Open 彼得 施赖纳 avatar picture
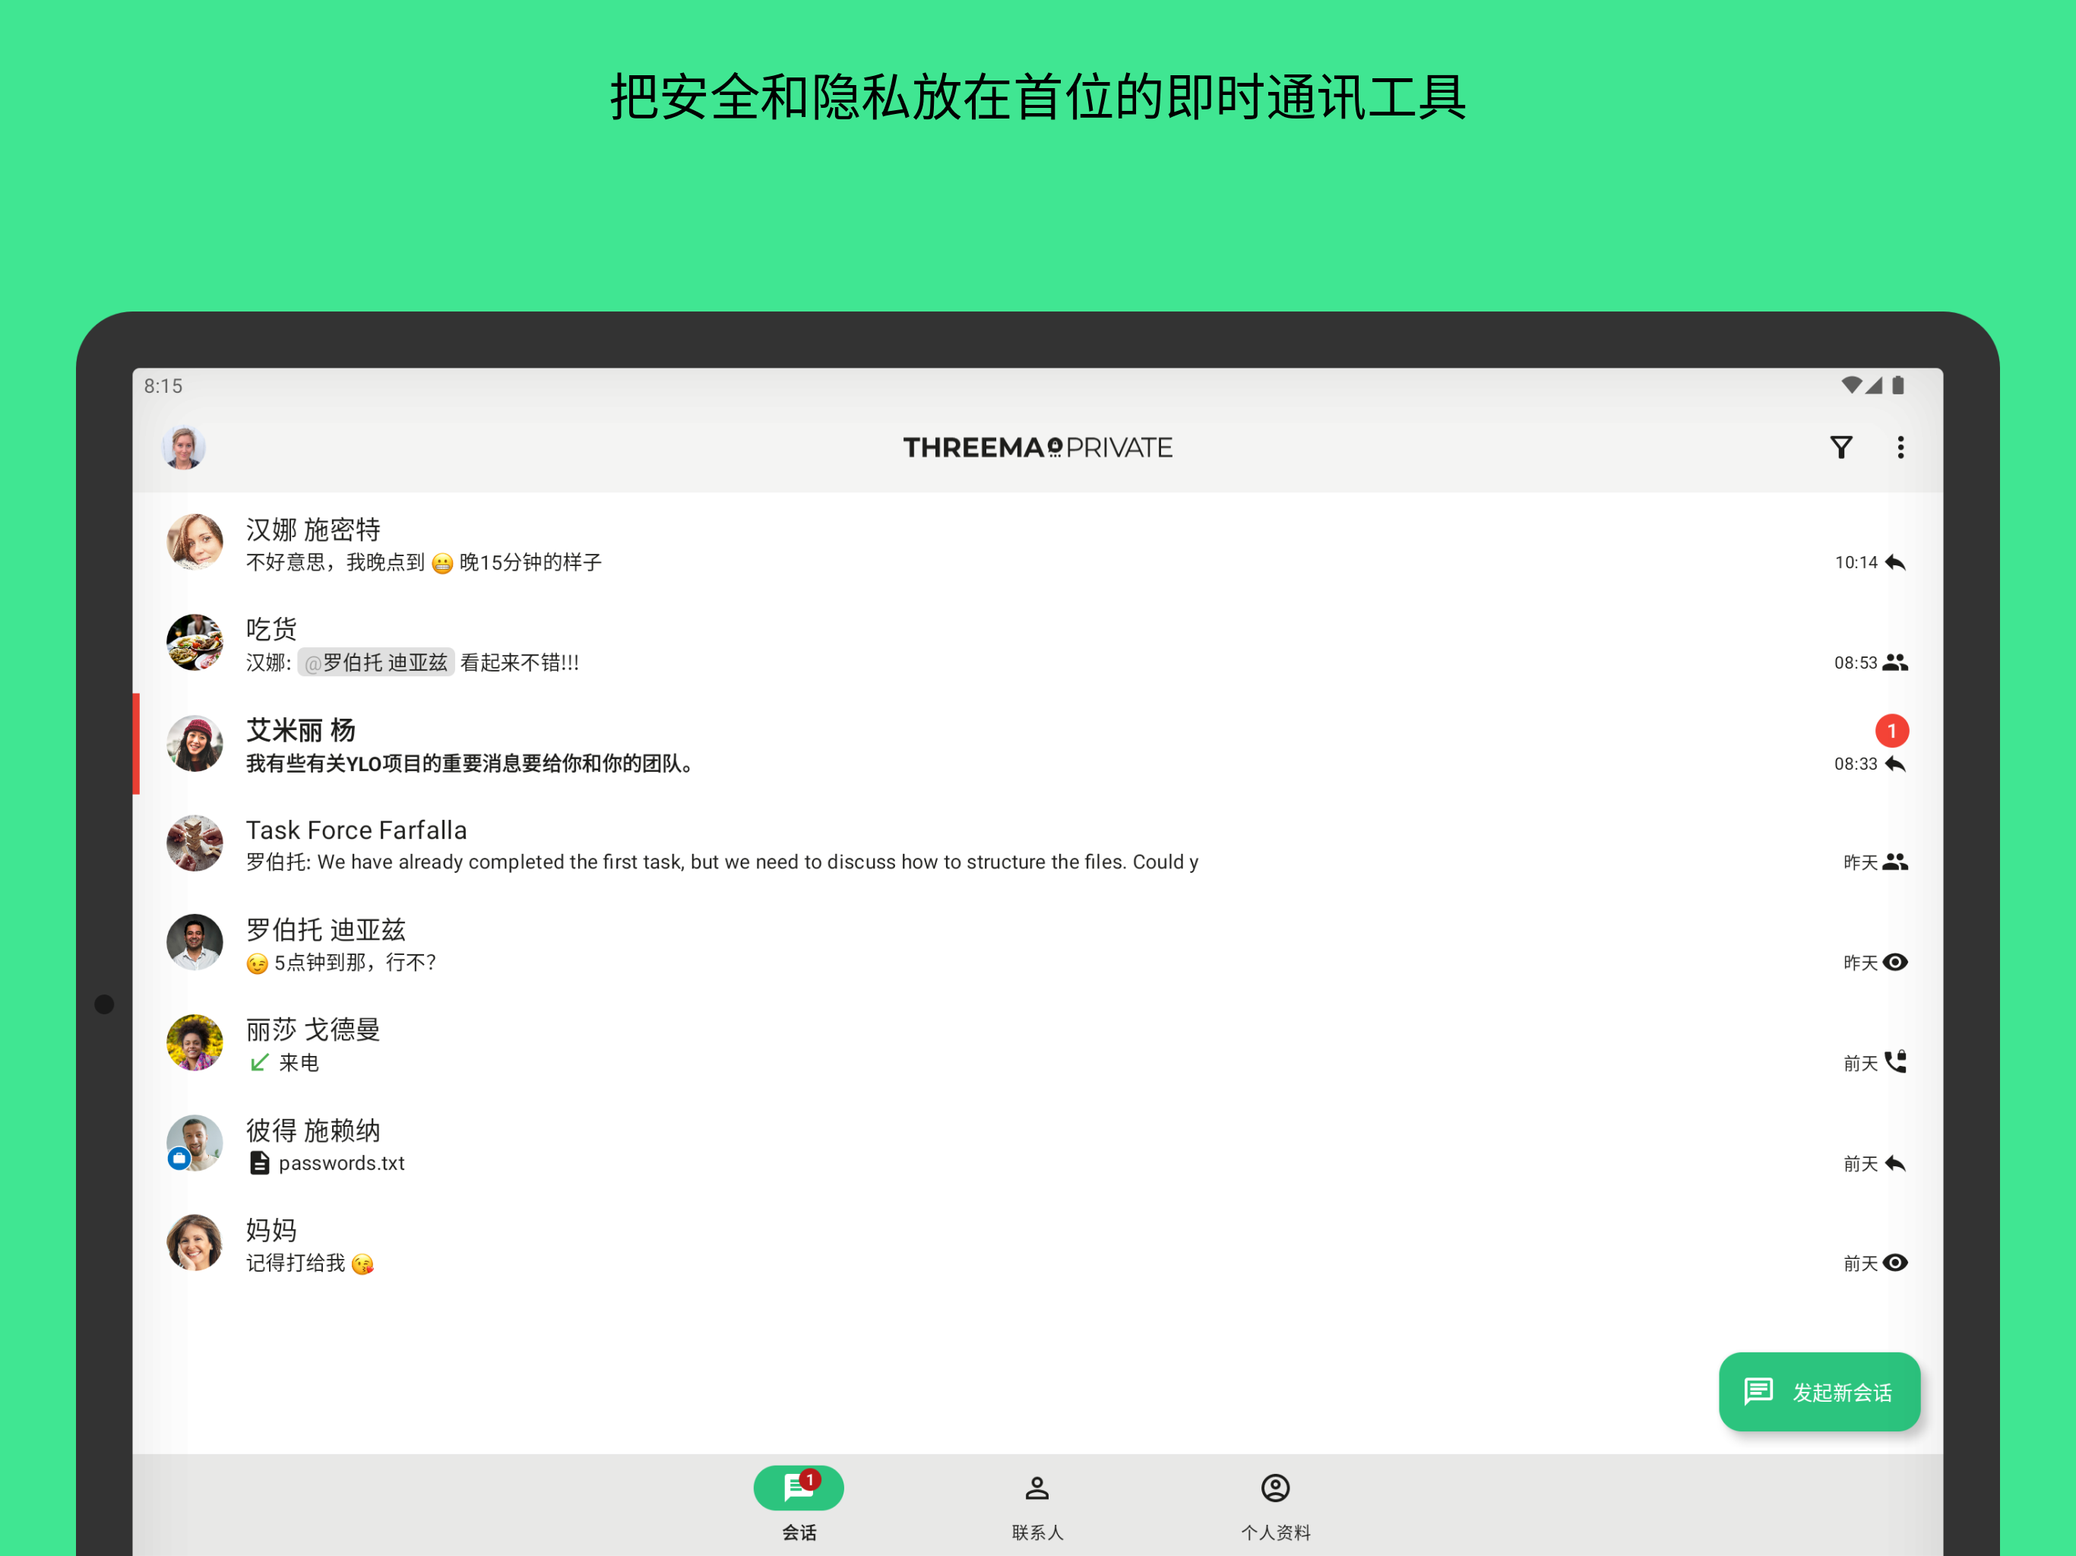 tap(195, 1143)
